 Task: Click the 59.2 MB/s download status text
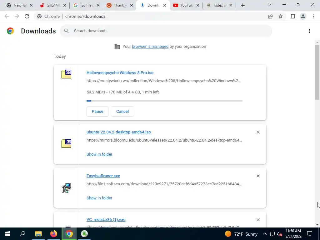[x=122, y=92]
